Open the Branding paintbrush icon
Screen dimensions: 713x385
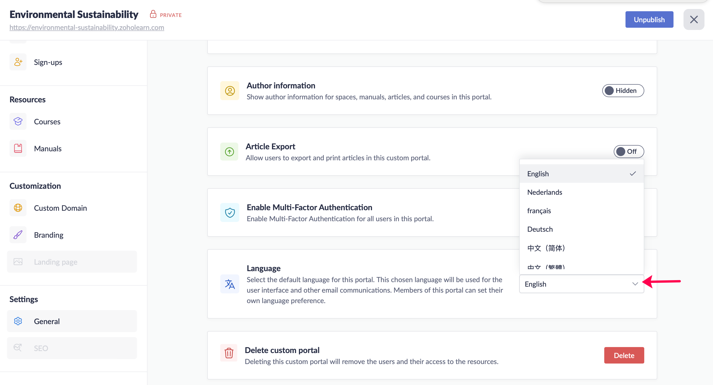tap(18, 235)
